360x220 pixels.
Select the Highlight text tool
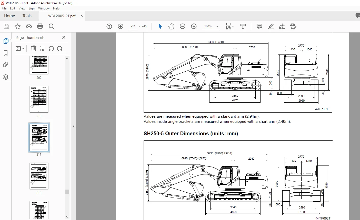(x=271, y=26)
